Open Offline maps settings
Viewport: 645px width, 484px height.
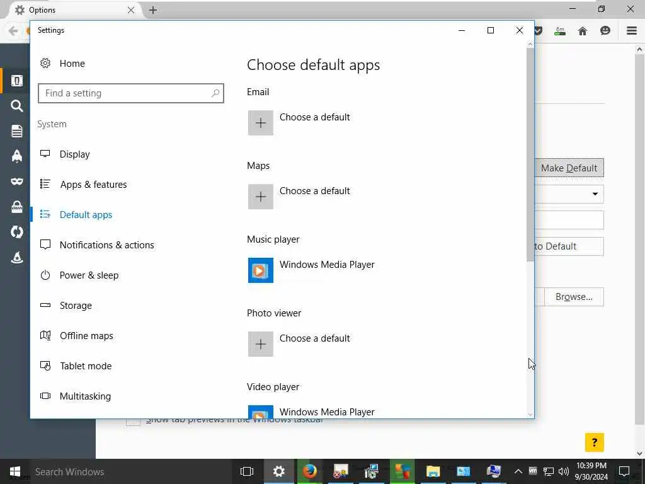(x=76, y=336)
